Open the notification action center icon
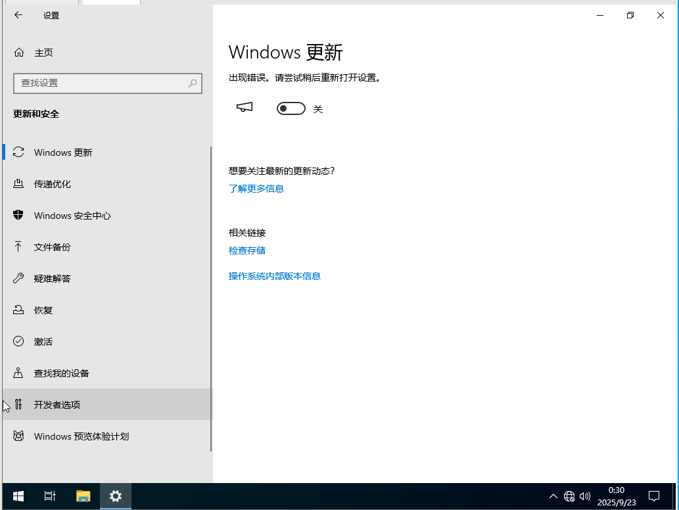Screen dimensions: 679x510 pyautogui.click(x=654, y=496)
